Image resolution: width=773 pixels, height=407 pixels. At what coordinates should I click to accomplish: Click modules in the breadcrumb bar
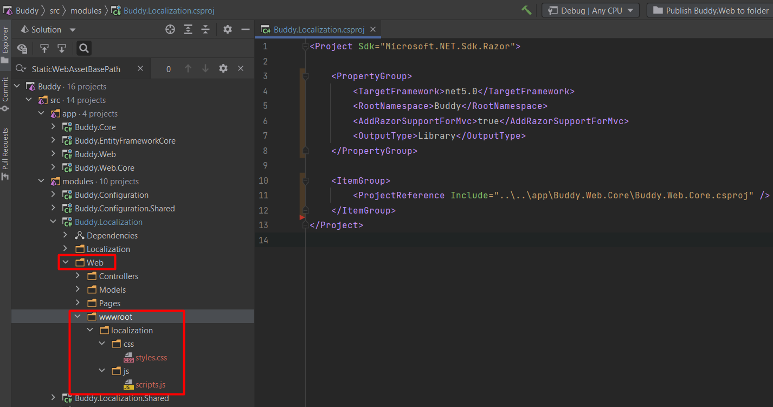(86, 10)
